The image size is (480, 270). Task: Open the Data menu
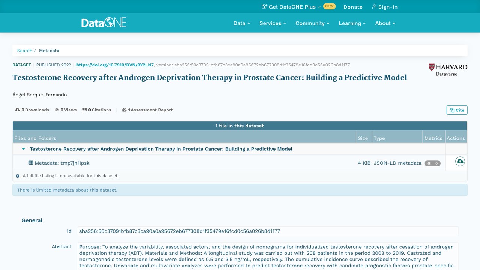241,23
